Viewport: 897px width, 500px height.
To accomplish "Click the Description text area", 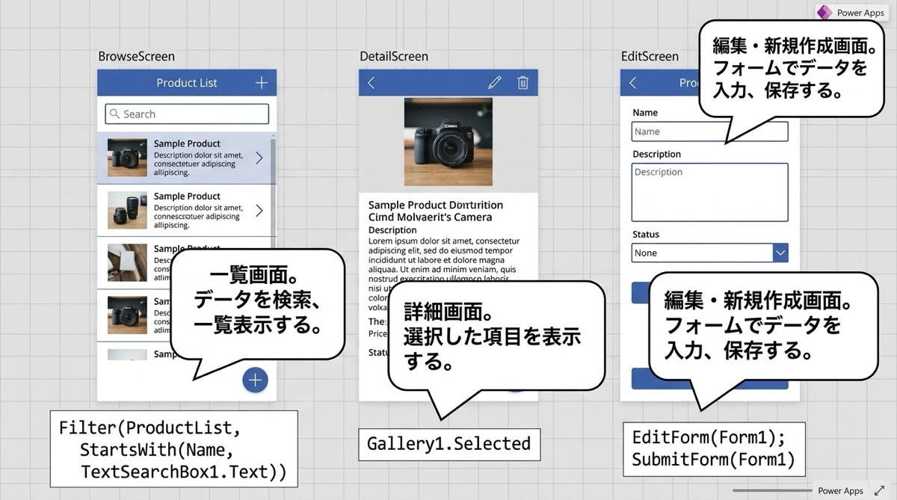I will (709, 192).
